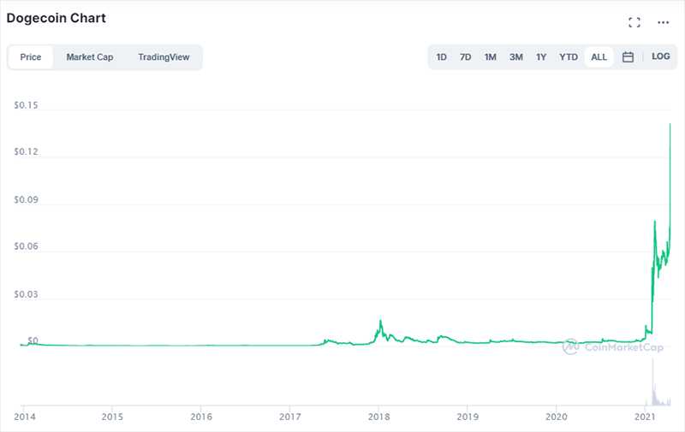
Task: Click the $0.06 y-axis label
Action: click(26, 246)
